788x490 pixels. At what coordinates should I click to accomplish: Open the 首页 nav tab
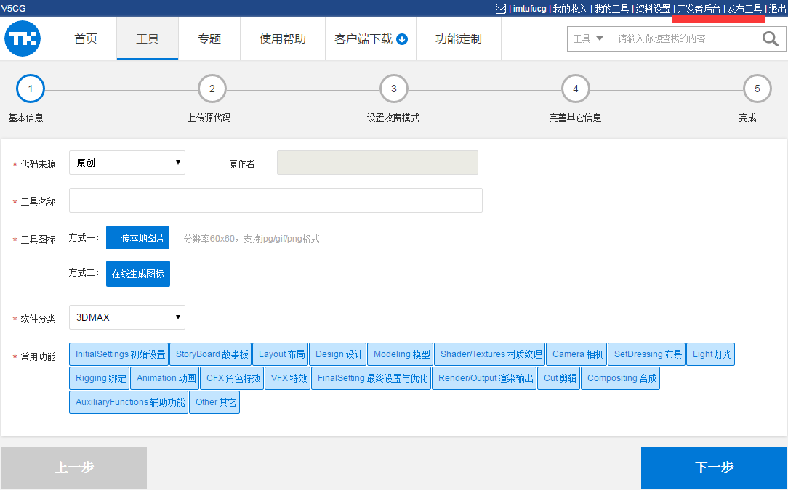[86, 38]
